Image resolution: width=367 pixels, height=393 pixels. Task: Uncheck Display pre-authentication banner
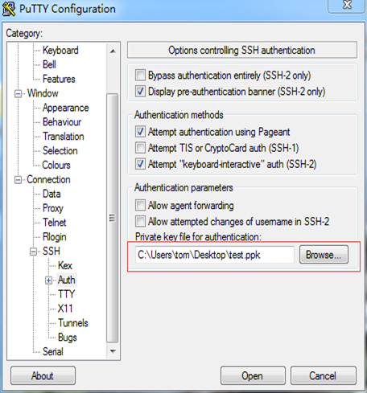click(x=140, y=92)
